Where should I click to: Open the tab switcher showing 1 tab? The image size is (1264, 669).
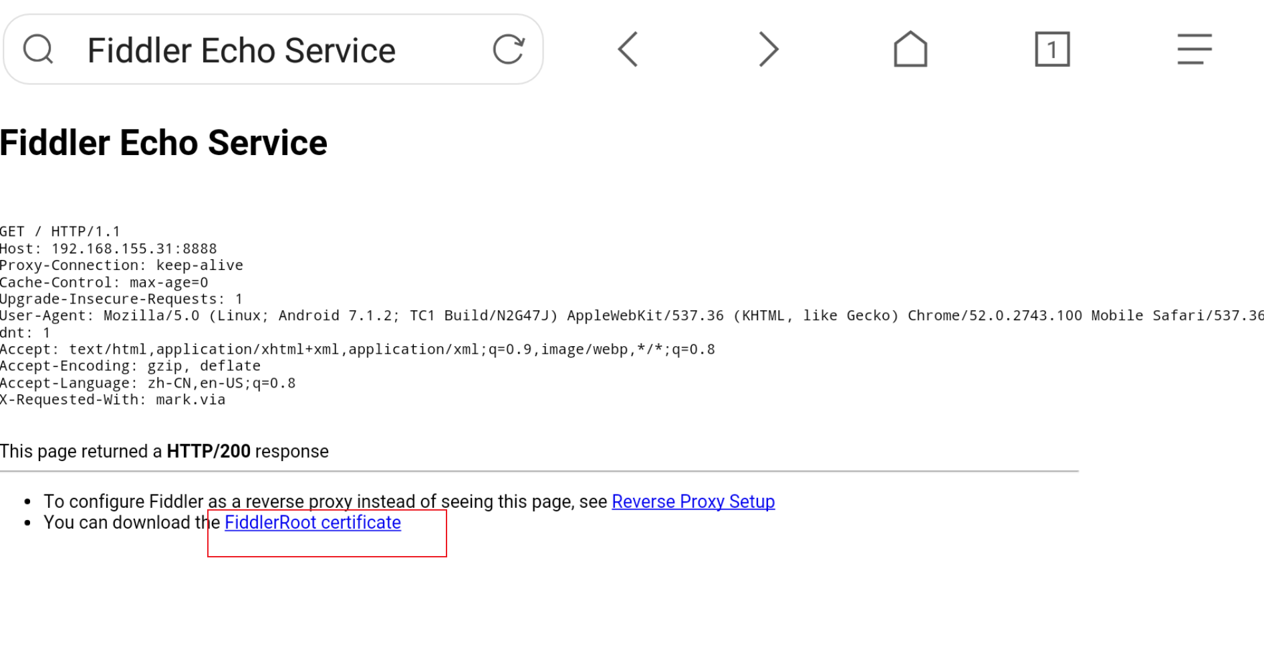coord(1052,49)
